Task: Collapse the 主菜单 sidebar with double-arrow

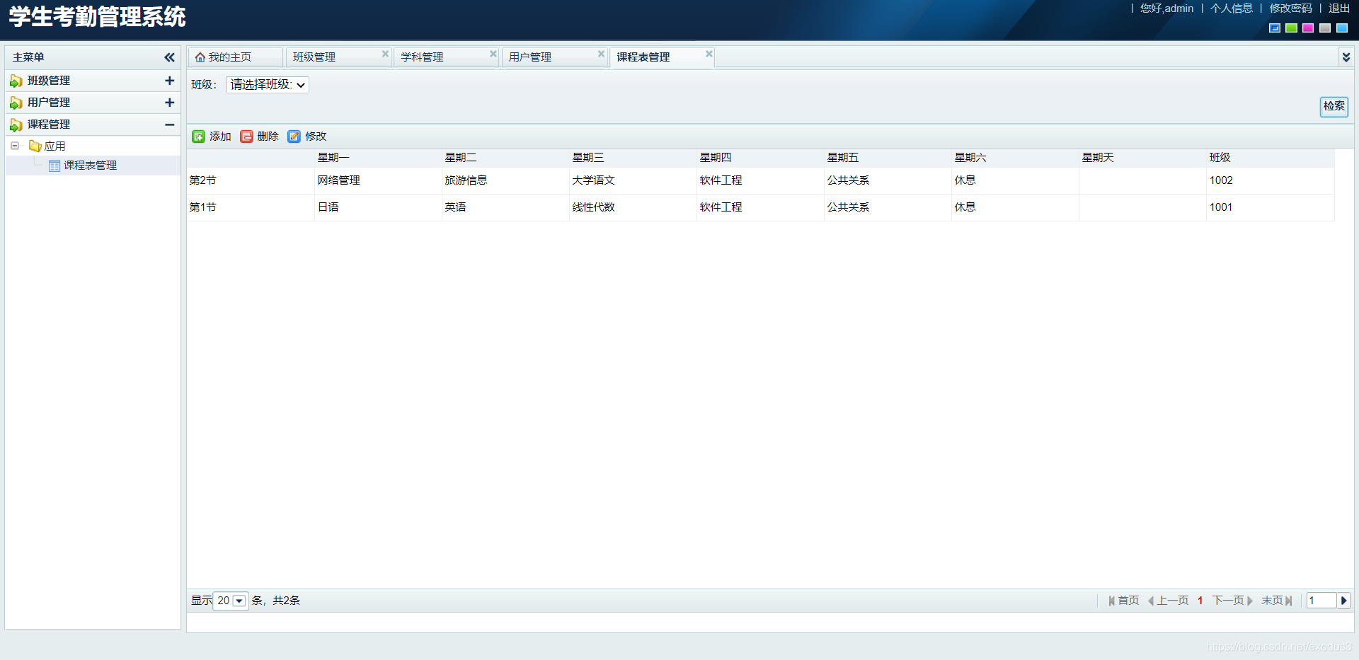Action: 169,57
